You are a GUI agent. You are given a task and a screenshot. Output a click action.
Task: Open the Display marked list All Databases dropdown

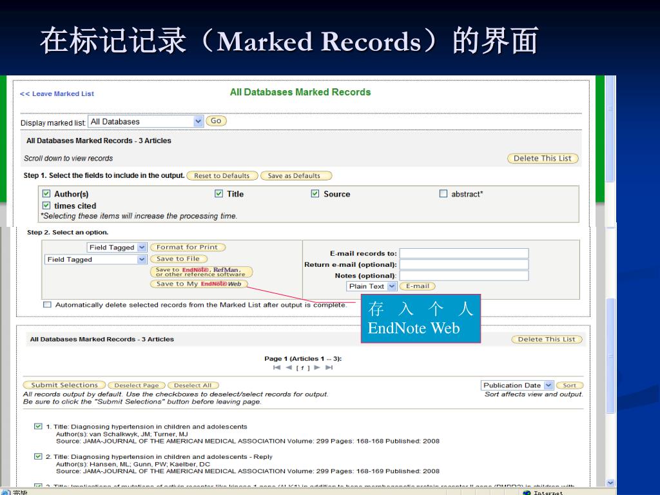(146, 122)
